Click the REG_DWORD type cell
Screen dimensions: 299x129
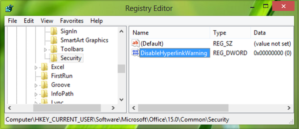click(x=230, y=53)
